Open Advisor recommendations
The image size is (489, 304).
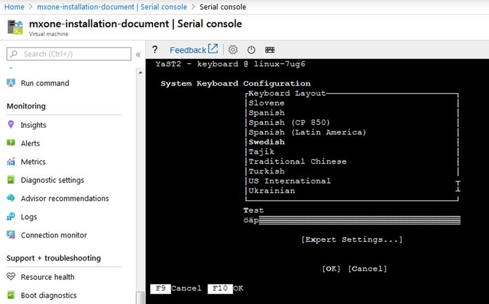click(x=64, y=198)
